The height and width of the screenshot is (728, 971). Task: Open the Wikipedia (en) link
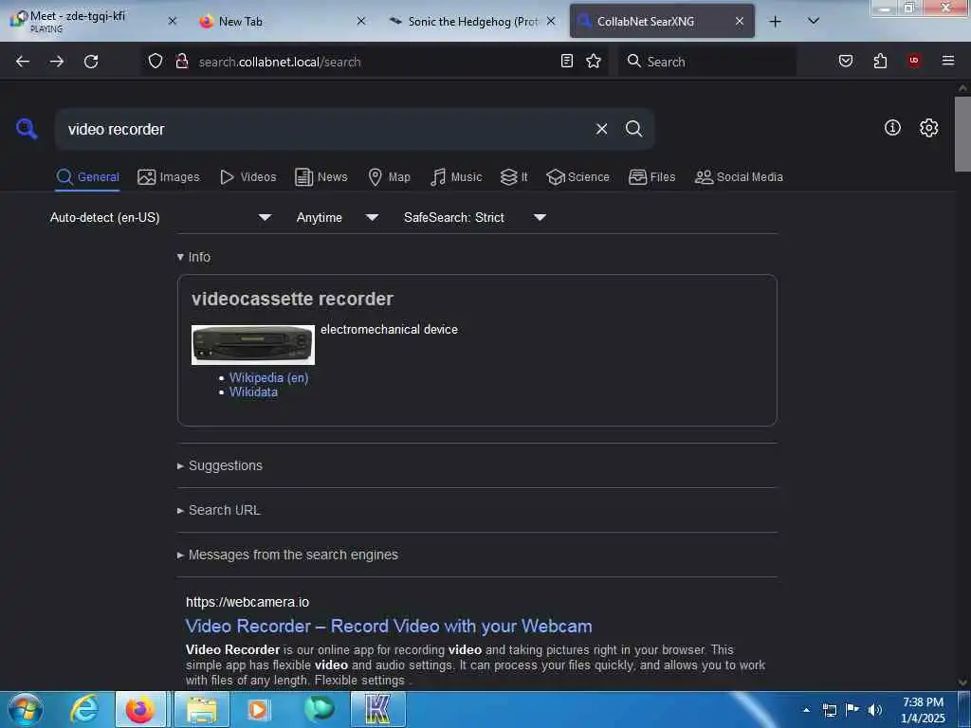pyautogui.click(x=268, y=377)
